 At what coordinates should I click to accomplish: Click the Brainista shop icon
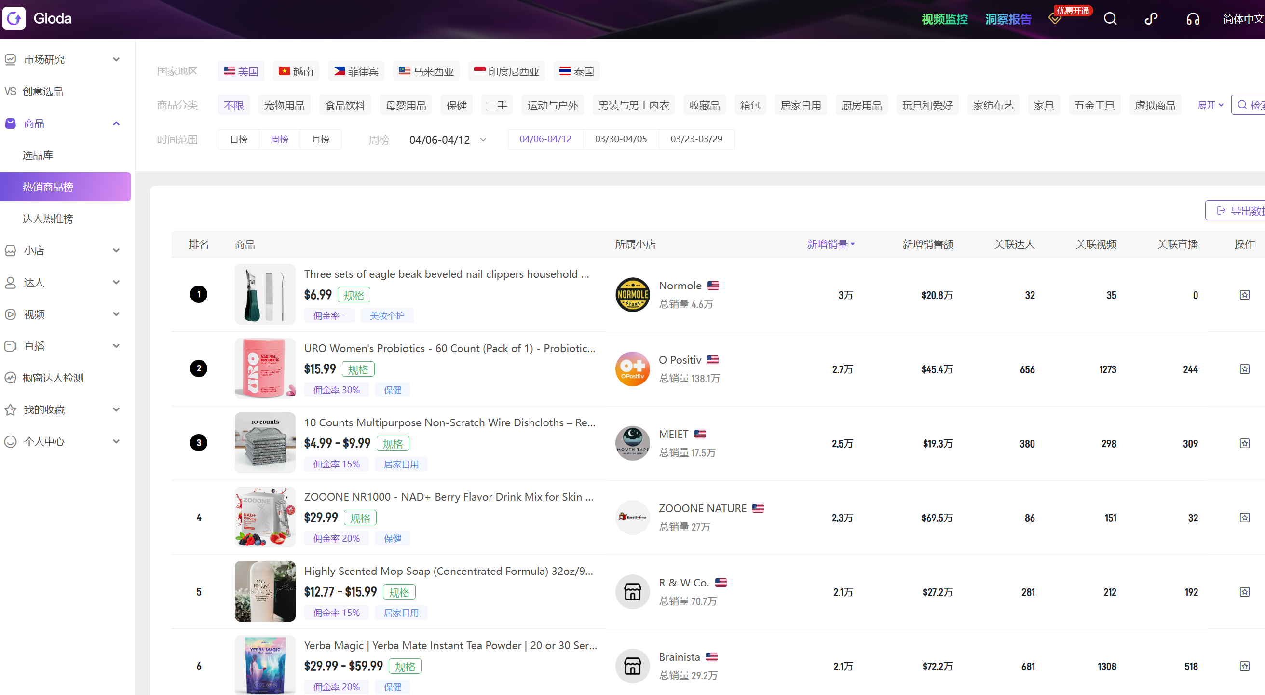coord(633,666)
